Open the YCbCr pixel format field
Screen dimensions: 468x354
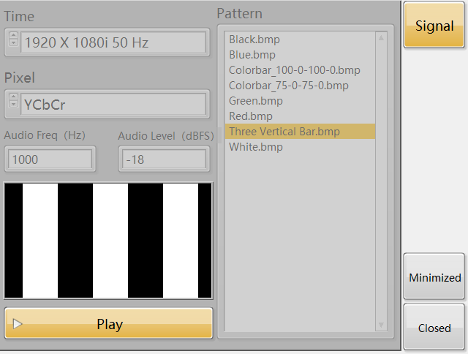113,103
